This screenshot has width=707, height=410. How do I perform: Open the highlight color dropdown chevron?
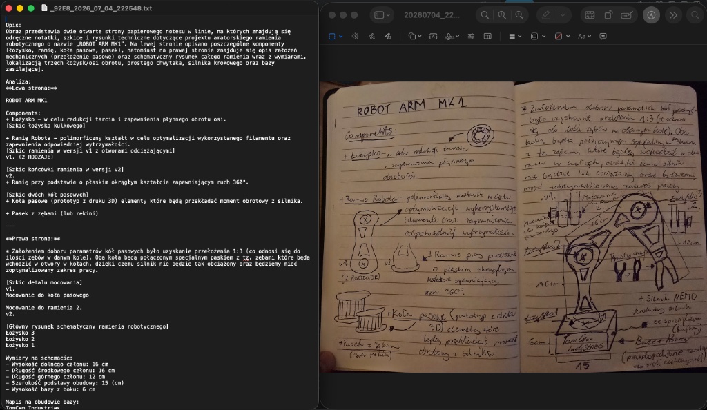[x=563, y=15]
